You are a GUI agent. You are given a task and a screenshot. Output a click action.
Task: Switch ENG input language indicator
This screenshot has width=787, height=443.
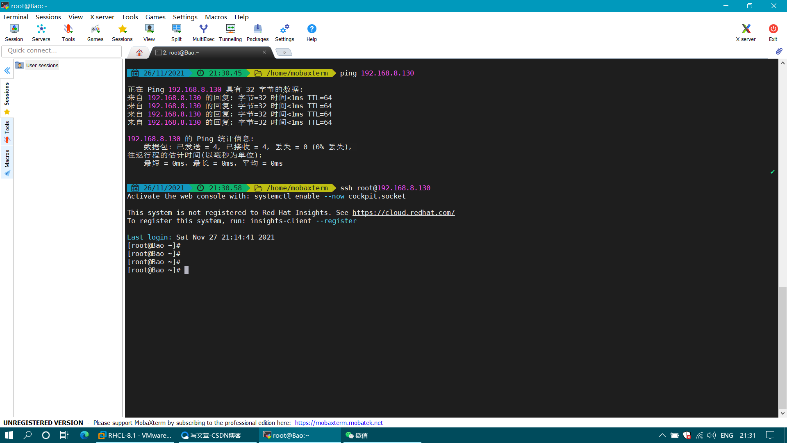(x=727, y=435)
